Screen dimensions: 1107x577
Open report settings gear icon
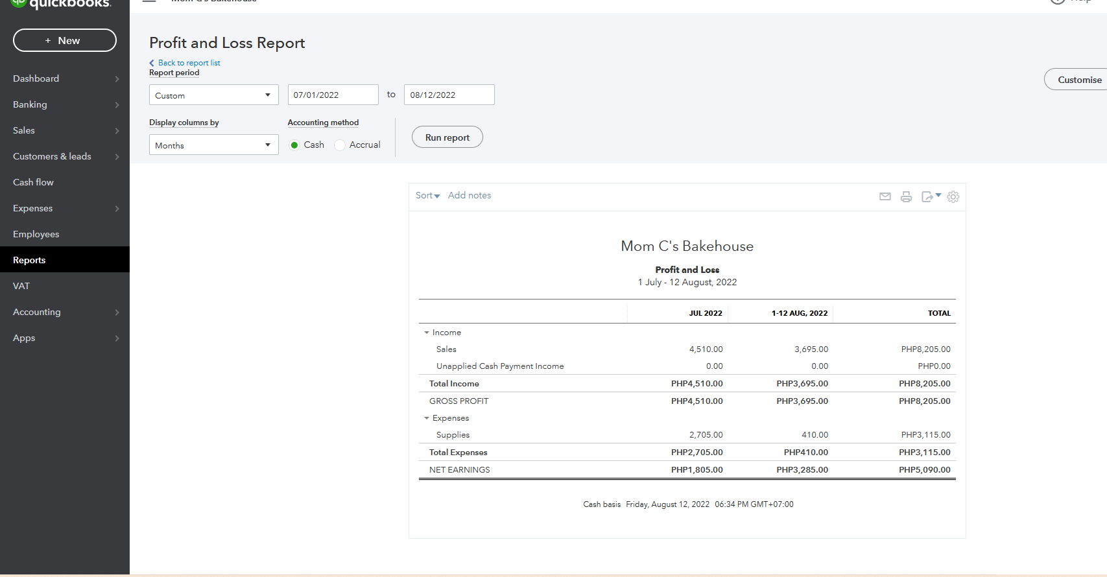pyautogui.click(x=953, y=196)
